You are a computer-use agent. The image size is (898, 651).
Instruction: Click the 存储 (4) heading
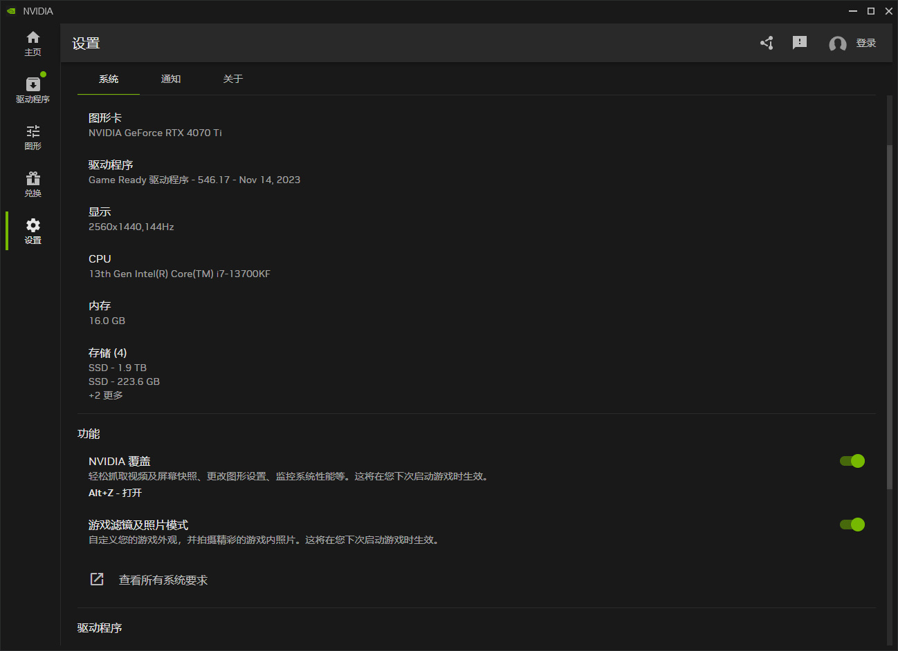pyautogui.click(x=108, y=353)
